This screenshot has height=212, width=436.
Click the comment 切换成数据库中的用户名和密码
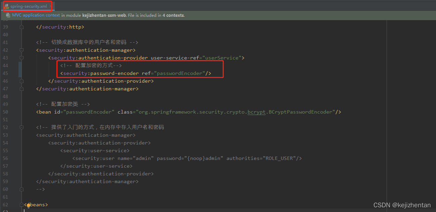pos(87,42)
